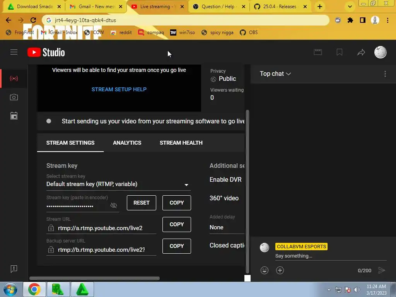Open the STREAM SETUP HELP link
Screen dimensions: 396x297
tap(119, 89)
